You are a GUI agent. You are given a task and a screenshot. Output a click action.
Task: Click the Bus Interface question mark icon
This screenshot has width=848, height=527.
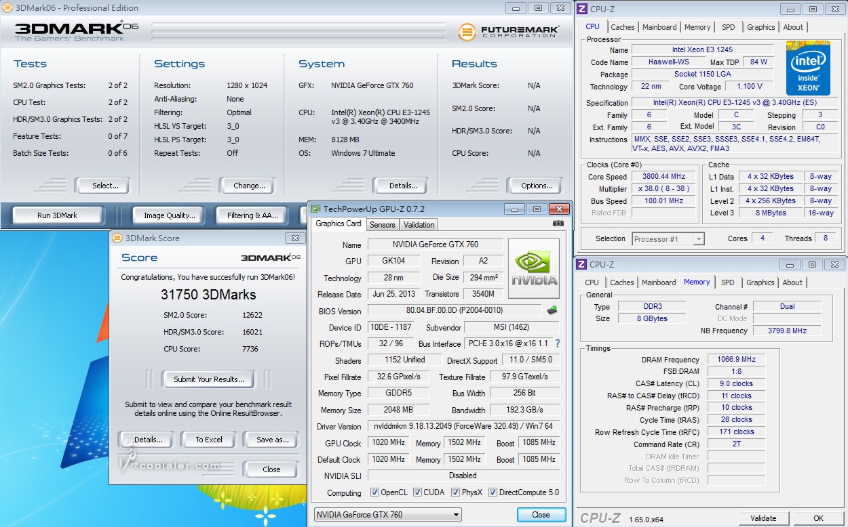point(558,343)
